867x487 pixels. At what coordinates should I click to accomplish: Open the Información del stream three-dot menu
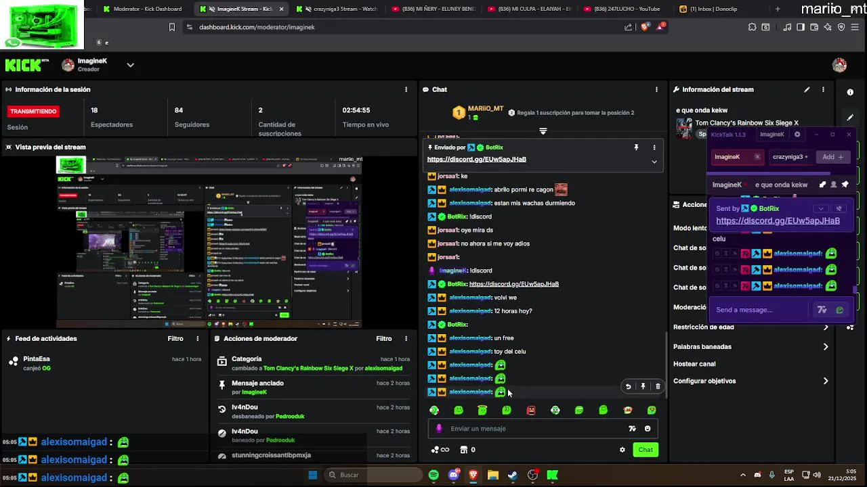click(x=823, y=89)
